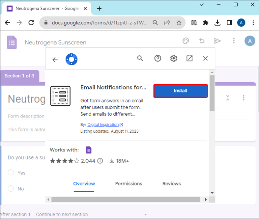
Task: Click the browser forward arrow
Action: coord(19,23)
